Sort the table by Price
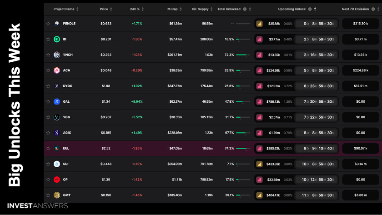 (111, 9)
